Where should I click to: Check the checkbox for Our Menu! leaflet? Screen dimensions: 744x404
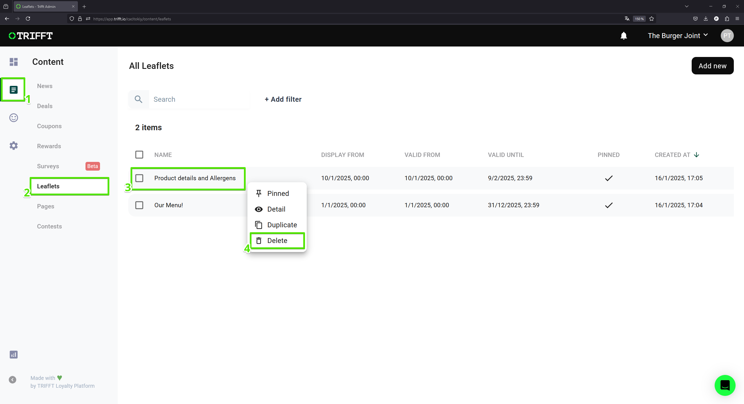[139, 205]
